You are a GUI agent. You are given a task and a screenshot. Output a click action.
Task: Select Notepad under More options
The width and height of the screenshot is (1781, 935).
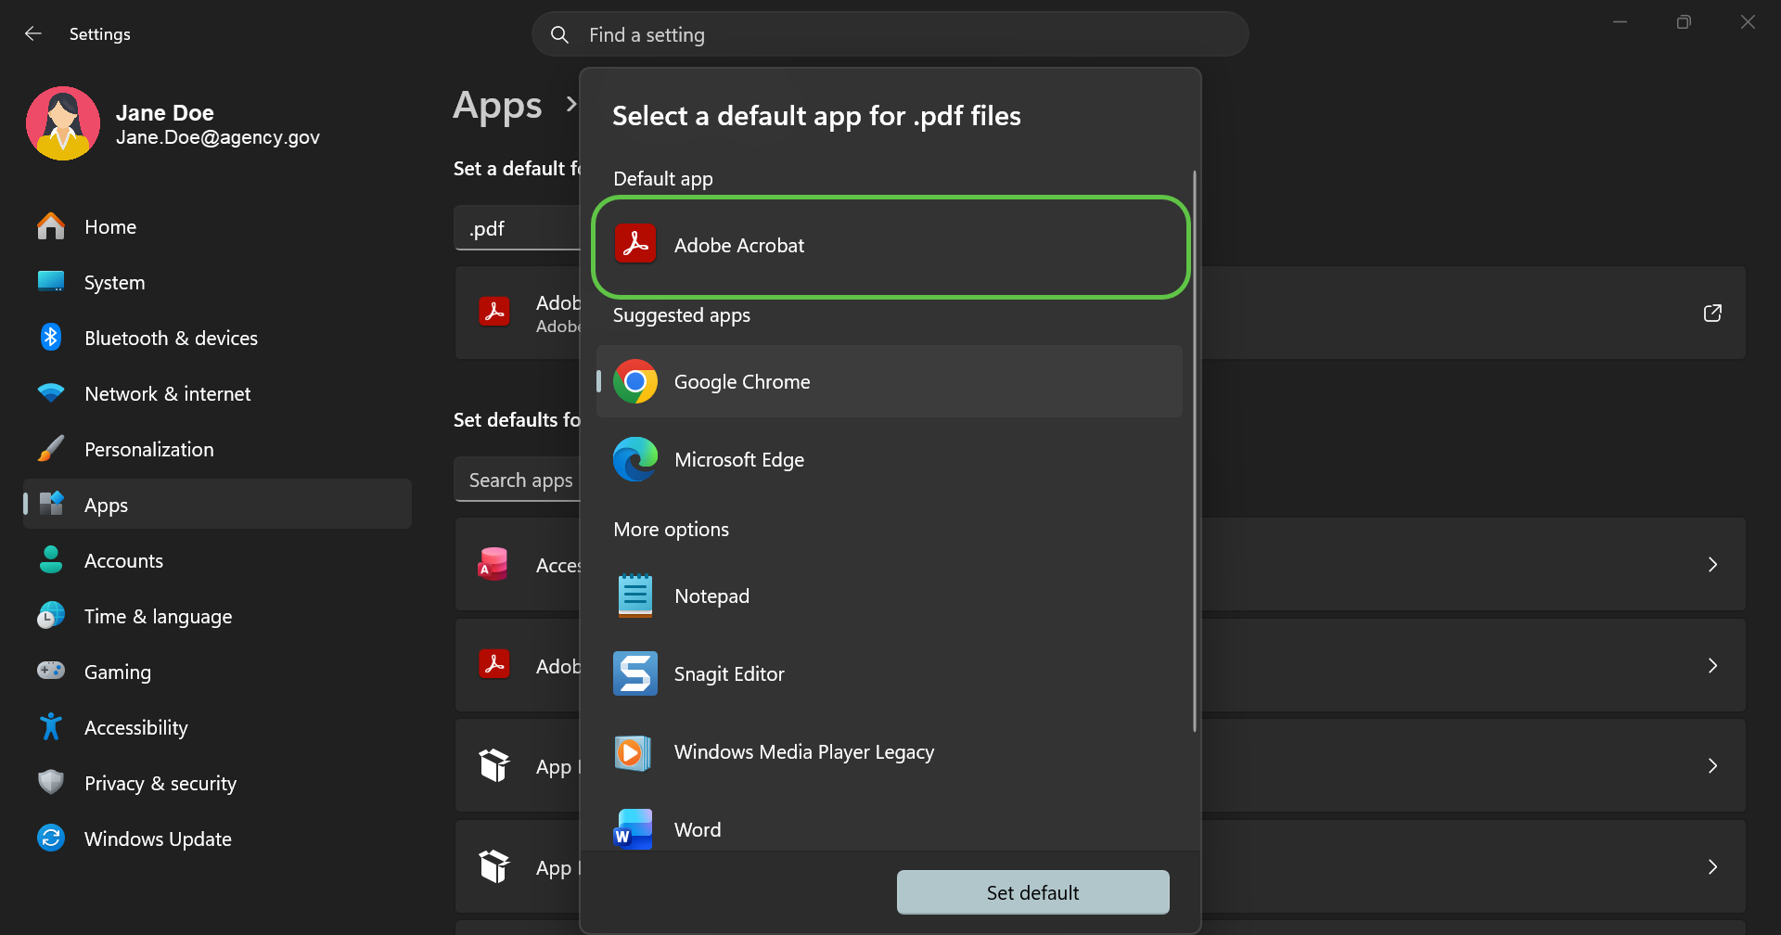890,596
